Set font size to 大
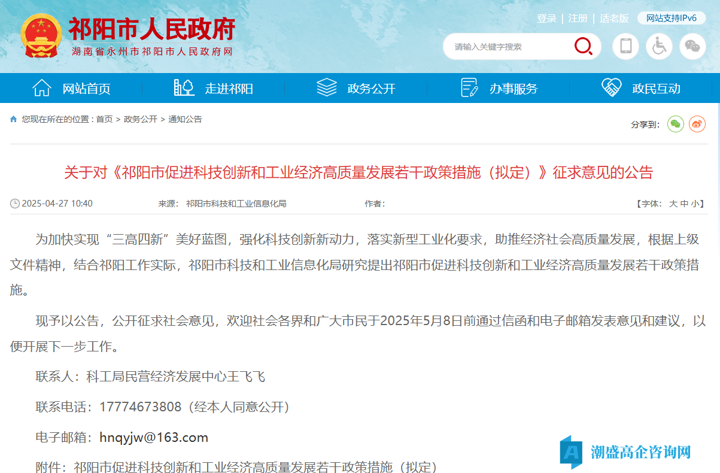The image size is (720, 473). (x=673, y=204)
